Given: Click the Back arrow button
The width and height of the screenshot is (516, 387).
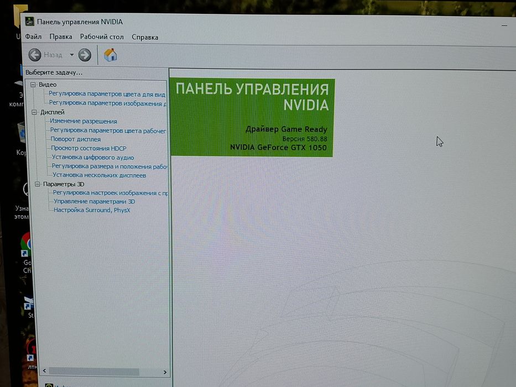Looking at the screenshot, I should pos(34,55).
